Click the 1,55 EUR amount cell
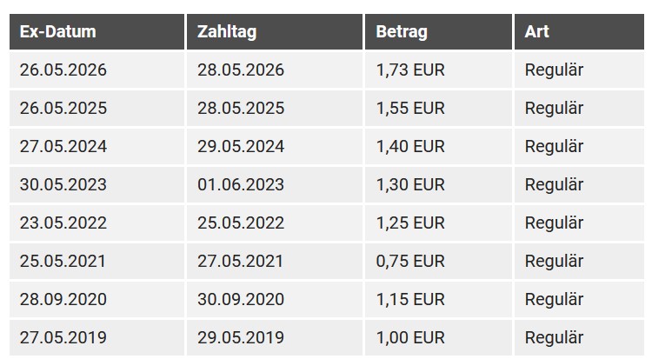Image resolution: width=652 pixels, height=359 pixels. (x=438, y=108)
